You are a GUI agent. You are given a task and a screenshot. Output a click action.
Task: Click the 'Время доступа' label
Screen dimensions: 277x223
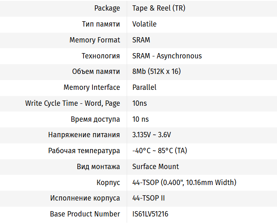point(95,119)
